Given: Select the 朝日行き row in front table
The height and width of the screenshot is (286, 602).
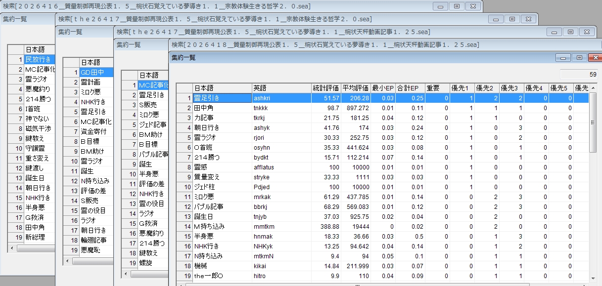Looking at the screenshot, I should 221,127.
